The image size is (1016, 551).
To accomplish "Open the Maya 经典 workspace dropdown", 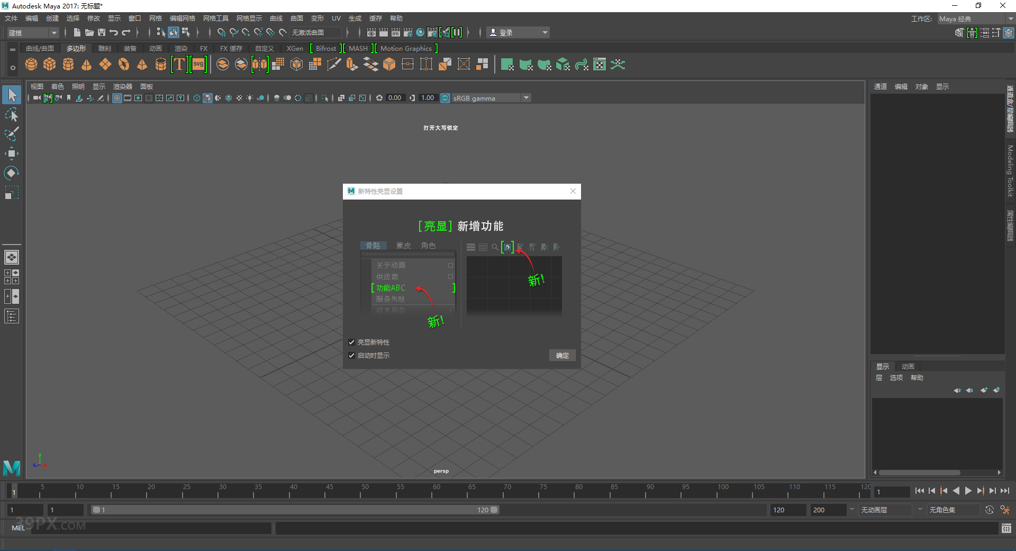I will click(975, 19).
